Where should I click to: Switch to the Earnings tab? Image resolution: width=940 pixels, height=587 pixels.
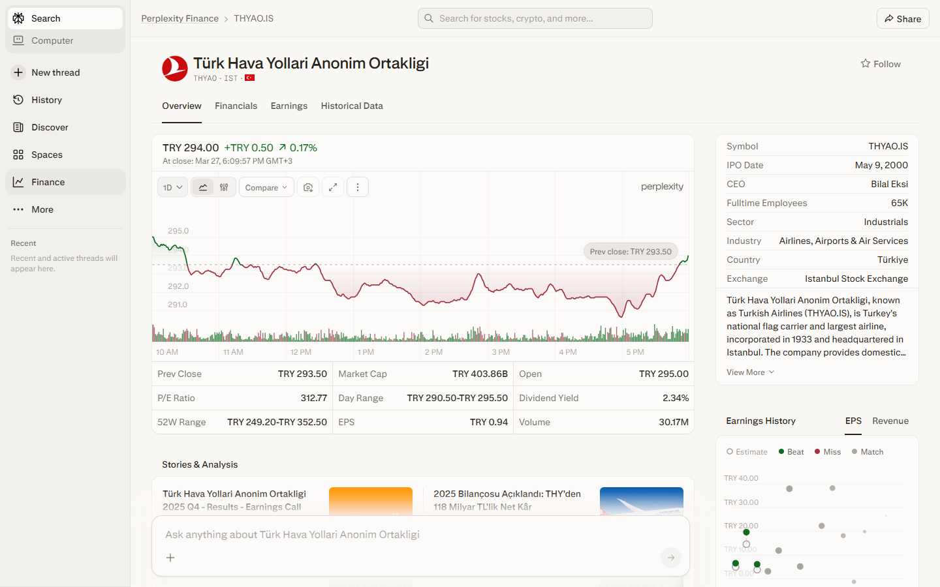(289, 106)
